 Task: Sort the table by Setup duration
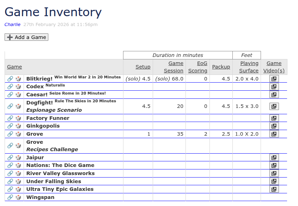143,67
